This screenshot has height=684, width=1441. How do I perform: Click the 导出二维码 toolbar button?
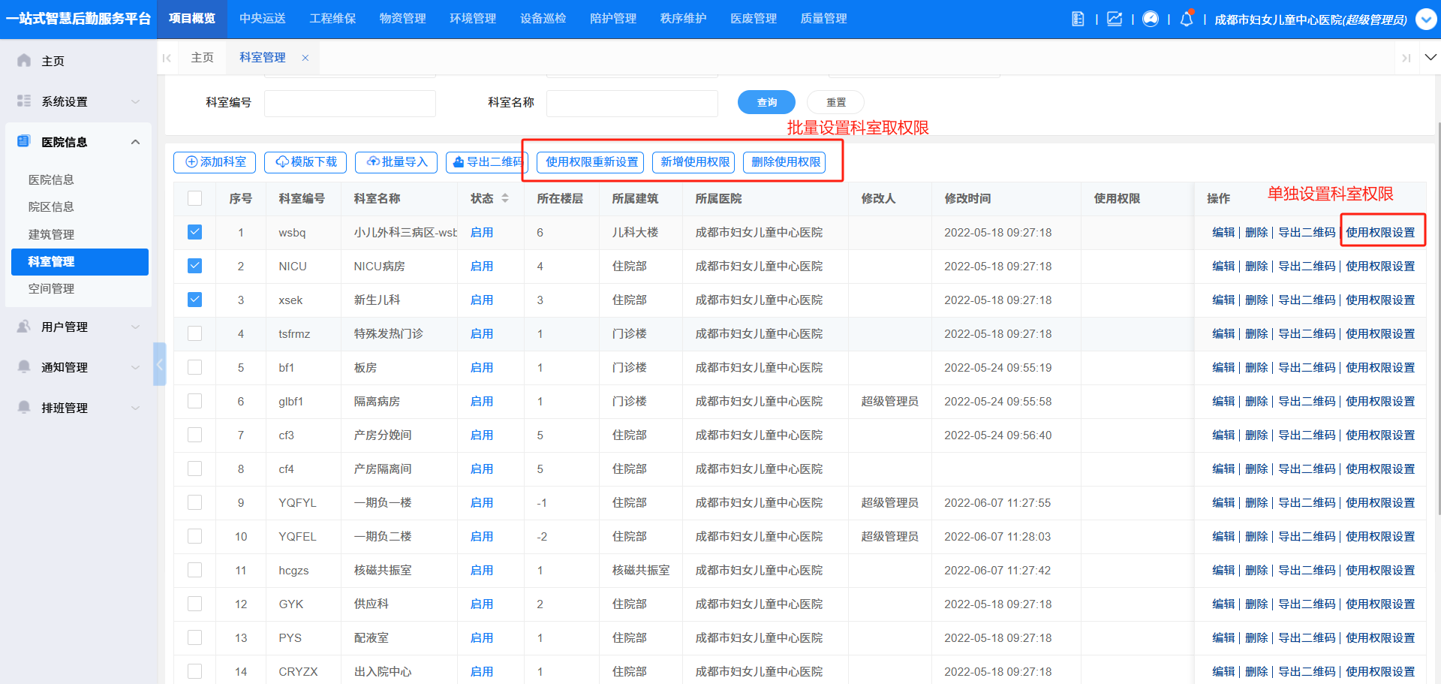pos(487,162)
